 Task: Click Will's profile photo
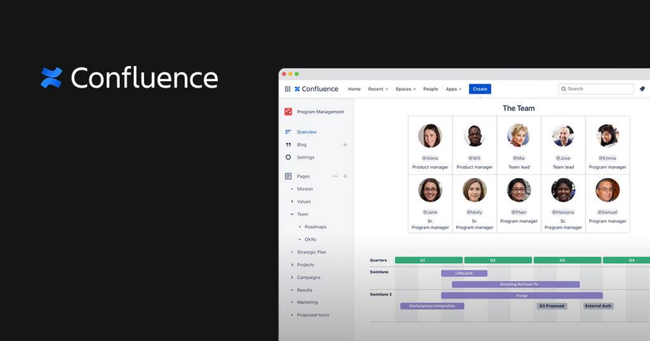click(474, 136)
